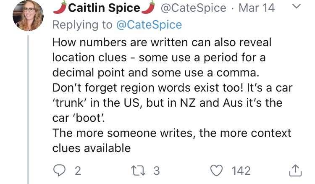Click the sentence 'The more someone writes'
This screenshot has width=315, height=184.
click(x=124, y=133)
